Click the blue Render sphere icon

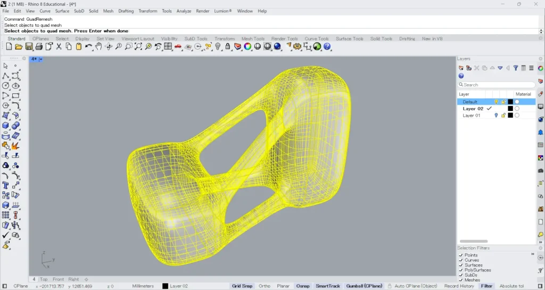click(277, 47)
